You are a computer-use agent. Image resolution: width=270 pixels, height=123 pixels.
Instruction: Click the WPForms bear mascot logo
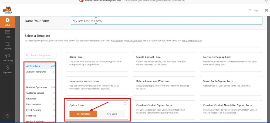[7, 10]
